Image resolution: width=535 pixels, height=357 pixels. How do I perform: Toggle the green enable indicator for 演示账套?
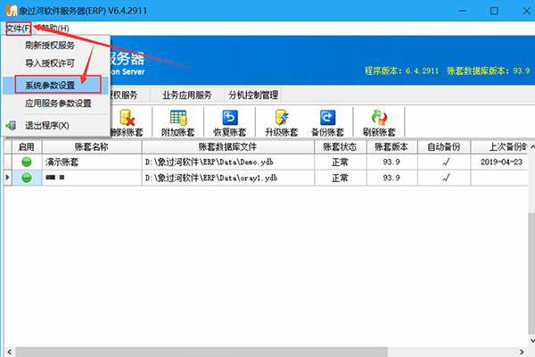click(27, 162)
